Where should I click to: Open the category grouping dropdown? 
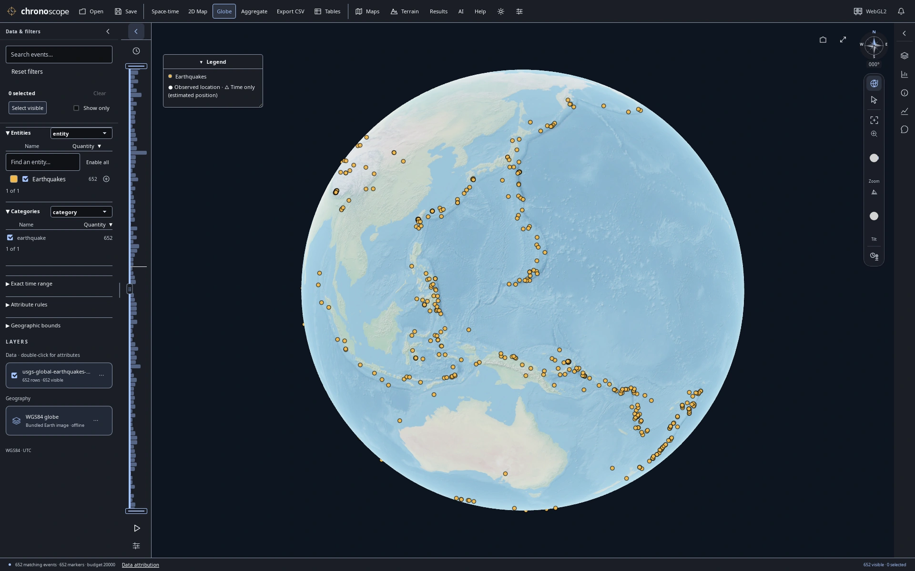pyautogui.click(x=81, y=212)
